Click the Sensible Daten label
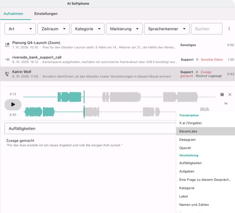 (x=212, y=60)
